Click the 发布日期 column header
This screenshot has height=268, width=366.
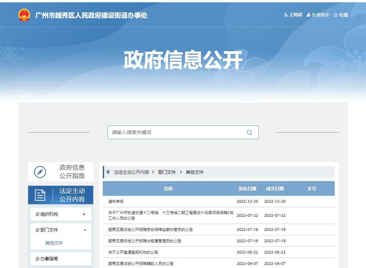247,189
